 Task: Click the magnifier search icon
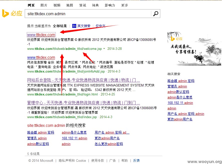tap(155, 14)
